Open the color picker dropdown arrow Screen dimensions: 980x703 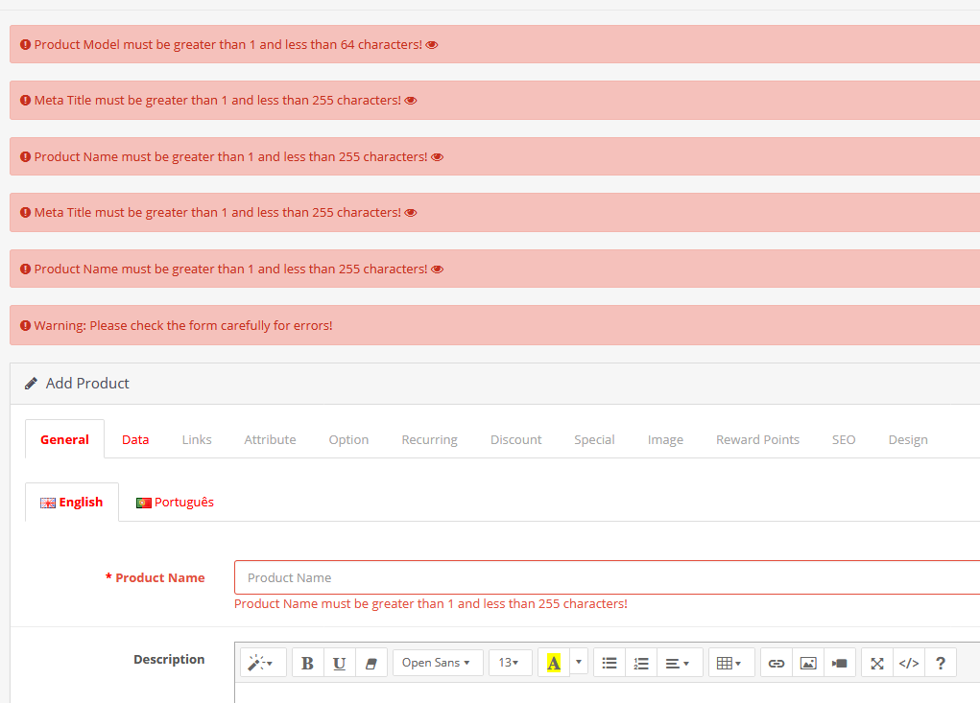(579, 663)
